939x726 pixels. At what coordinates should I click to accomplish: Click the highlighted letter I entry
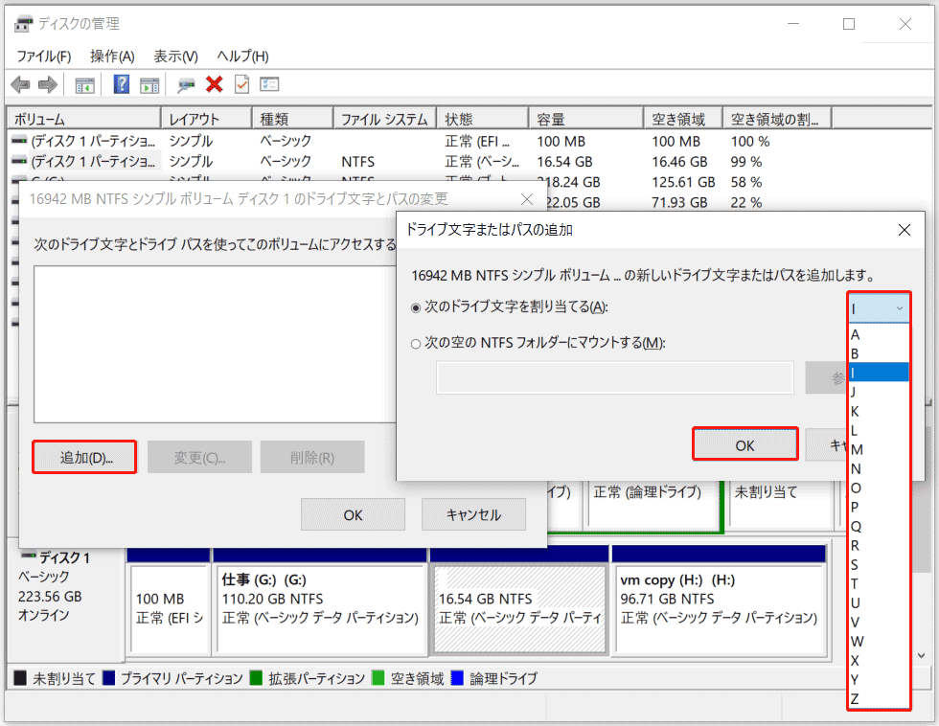pos(856,373)
